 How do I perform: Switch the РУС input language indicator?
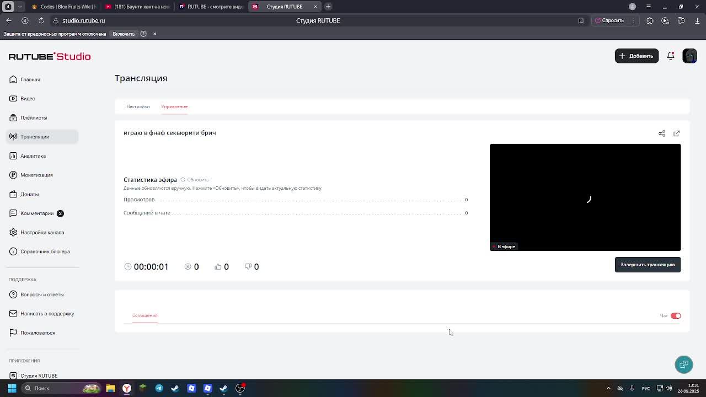(x=646, y=388)
